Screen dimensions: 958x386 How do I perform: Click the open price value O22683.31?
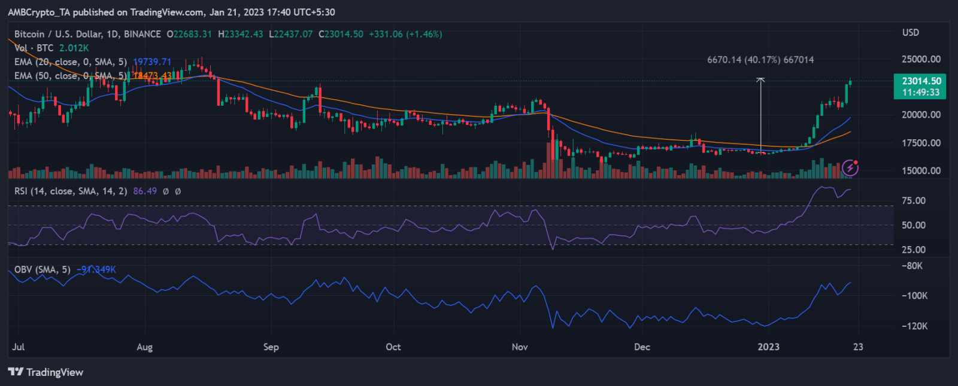[189, 34]
